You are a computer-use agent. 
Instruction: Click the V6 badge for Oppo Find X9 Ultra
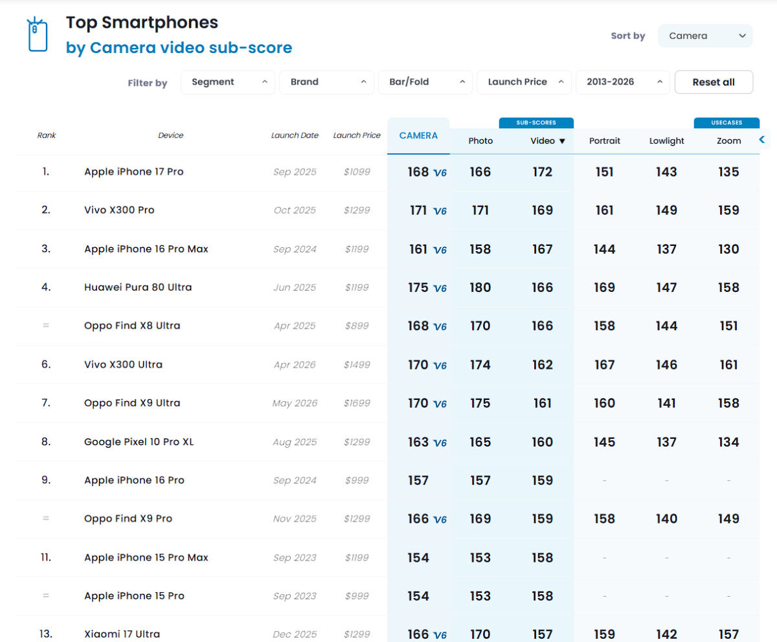[440, 404]
